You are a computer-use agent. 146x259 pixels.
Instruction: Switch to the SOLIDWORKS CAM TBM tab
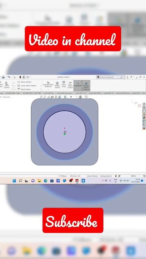click(x=32, y=93)
